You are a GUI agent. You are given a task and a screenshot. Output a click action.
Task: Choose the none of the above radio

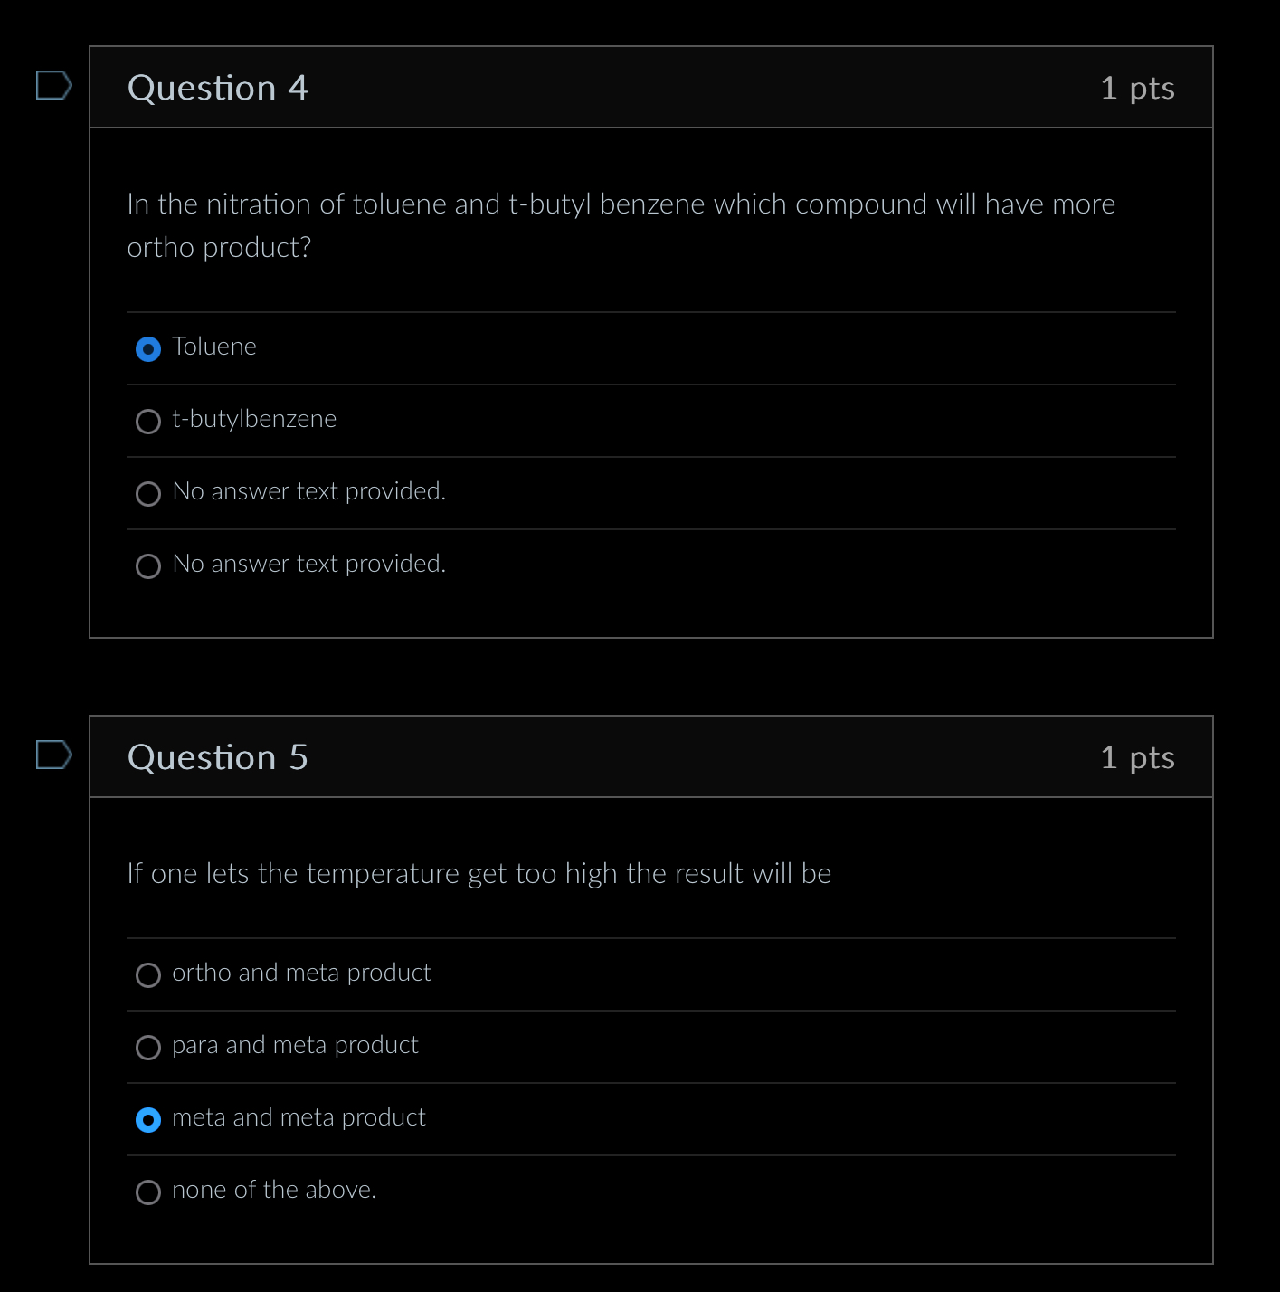click(148, 1192)
